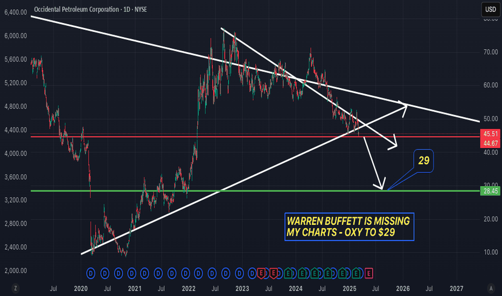Open the dividend D marker nearest the 2023 label
Image resolution: width=502 pixels, height=296 pixels.
click(x=239, y=273)
